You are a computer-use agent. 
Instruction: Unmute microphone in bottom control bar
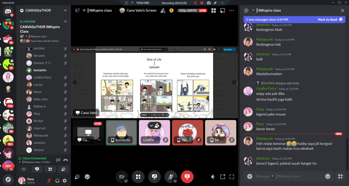click(171, 177)
